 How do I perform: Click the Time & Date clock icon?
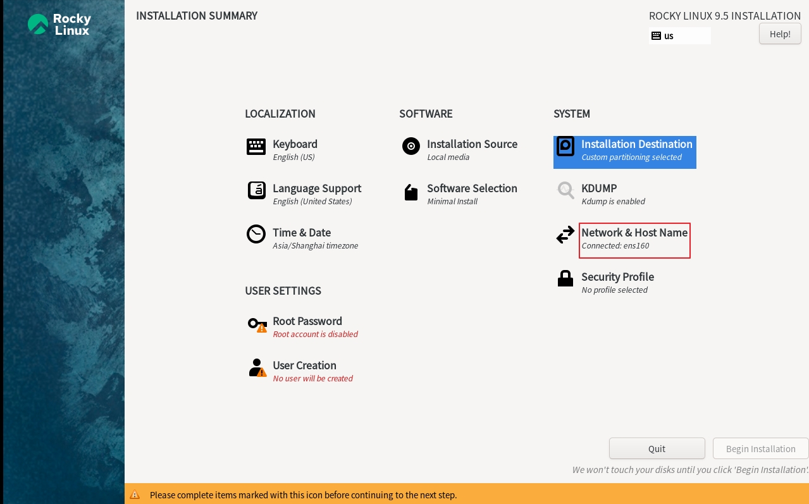click(x=256, y=234)
